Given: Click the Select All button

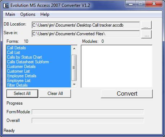Looking at the screenshot, I should point(22,93).
